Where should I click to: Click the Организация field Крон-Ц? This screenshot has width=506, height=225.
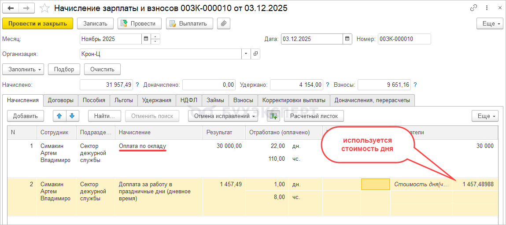161,54
